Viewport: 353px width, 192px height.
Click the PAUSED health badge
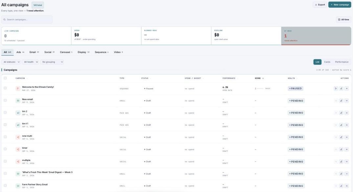[296, 89]
